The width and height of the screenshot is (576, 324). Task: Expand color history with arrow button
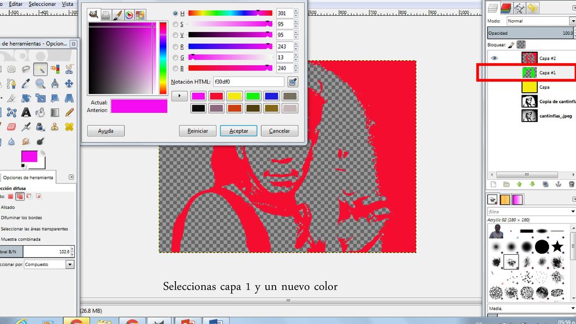[179, 96]
